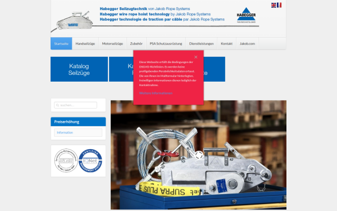Switch language to English via UK flag

pyautogui.click(x=274, y=5)
